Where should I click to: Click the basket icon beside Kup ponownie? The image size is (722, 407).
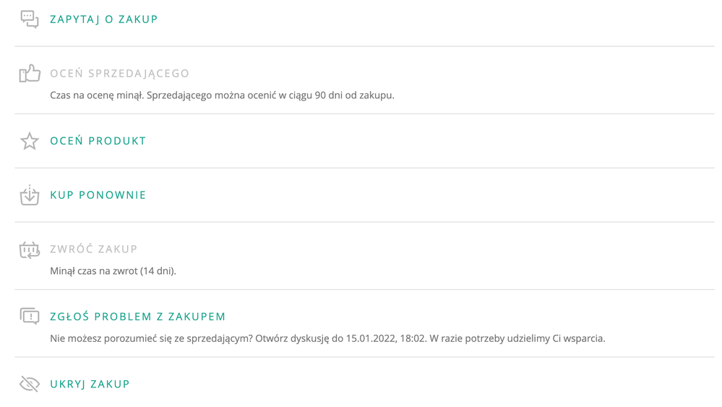point(29,195)
